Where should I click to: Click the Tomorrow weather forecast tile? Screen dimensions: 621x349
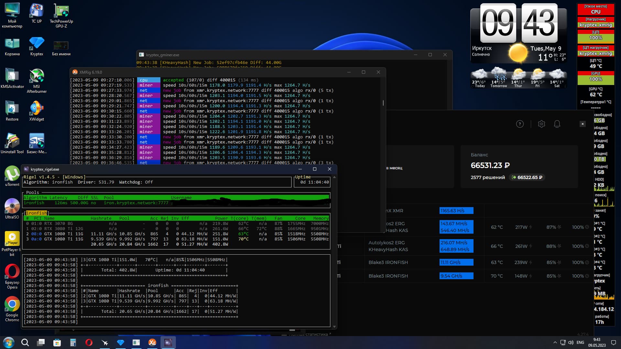[498, 78]
